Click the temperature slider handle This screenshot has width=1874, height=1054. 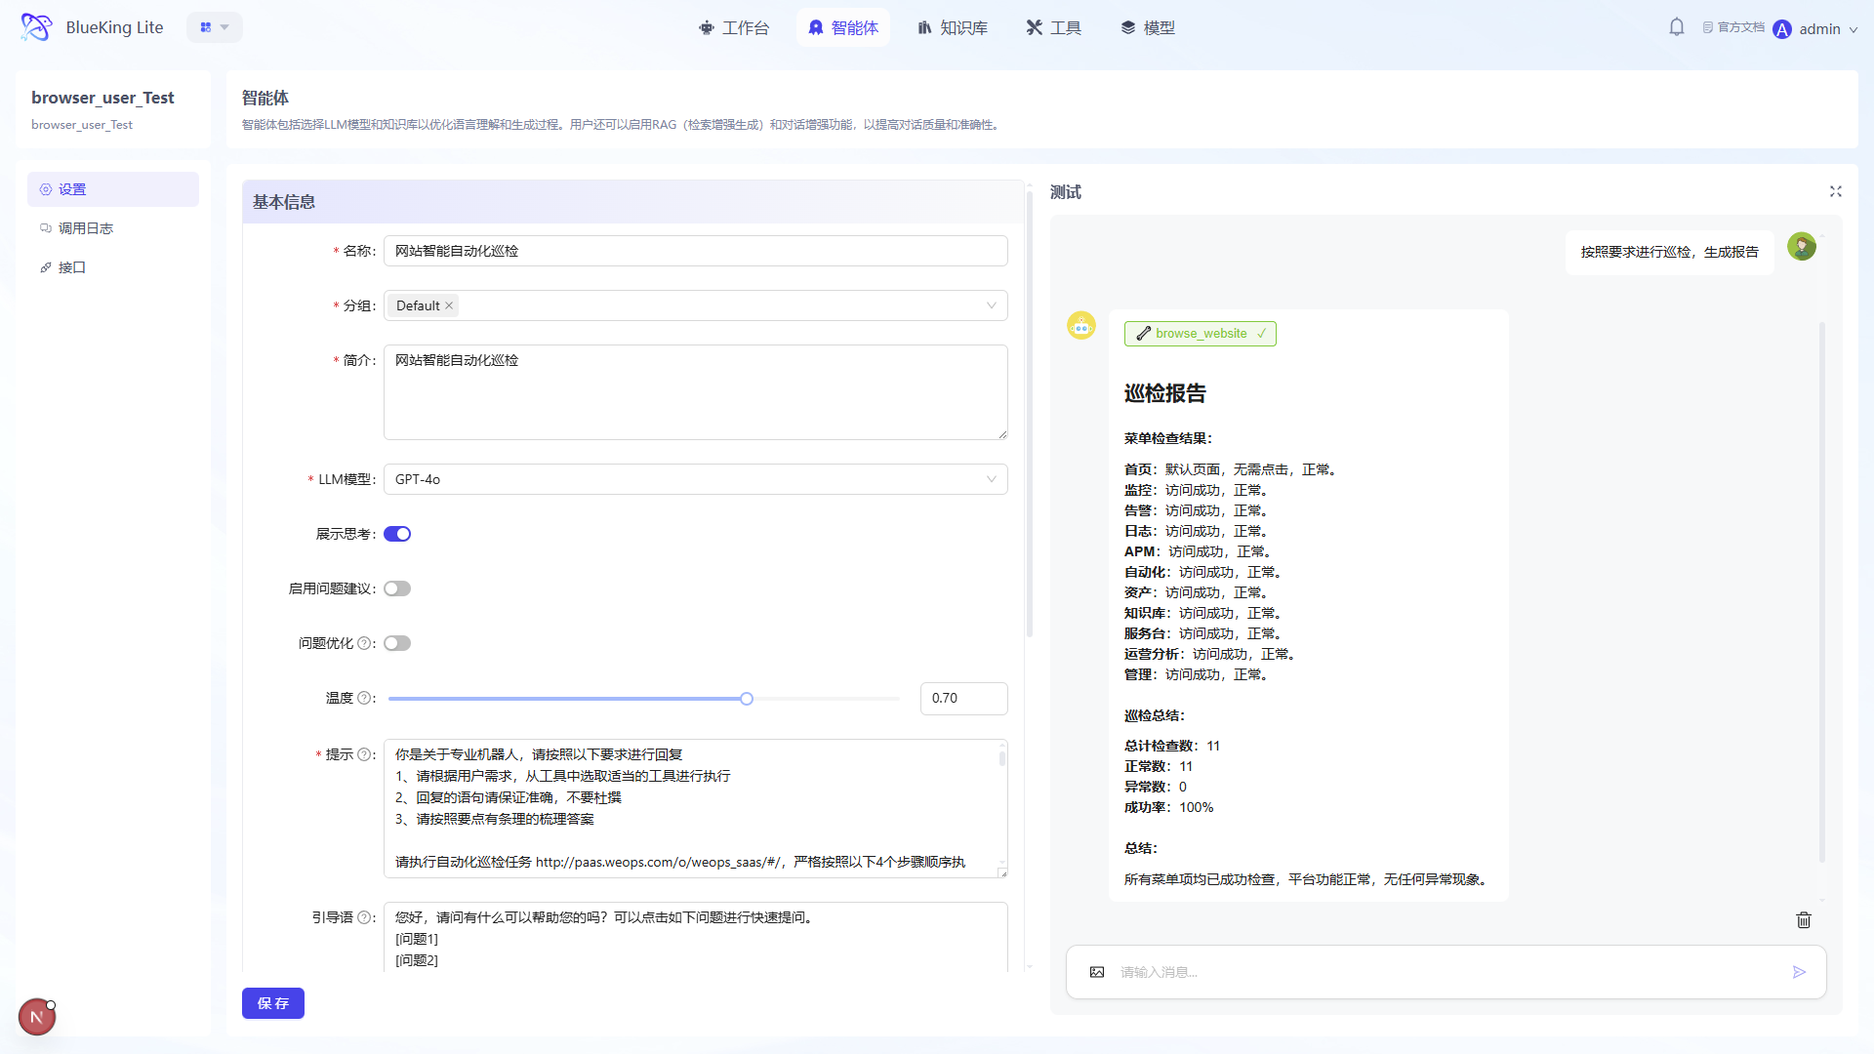(747, 699)
